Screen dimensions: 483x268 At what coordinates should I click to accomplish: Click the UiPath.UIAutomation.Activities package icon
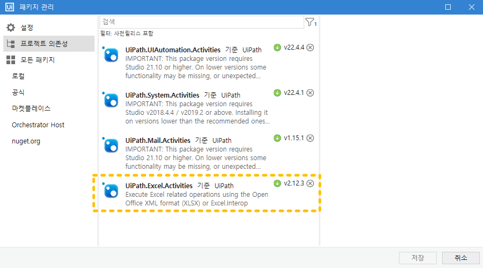(110, 54)
